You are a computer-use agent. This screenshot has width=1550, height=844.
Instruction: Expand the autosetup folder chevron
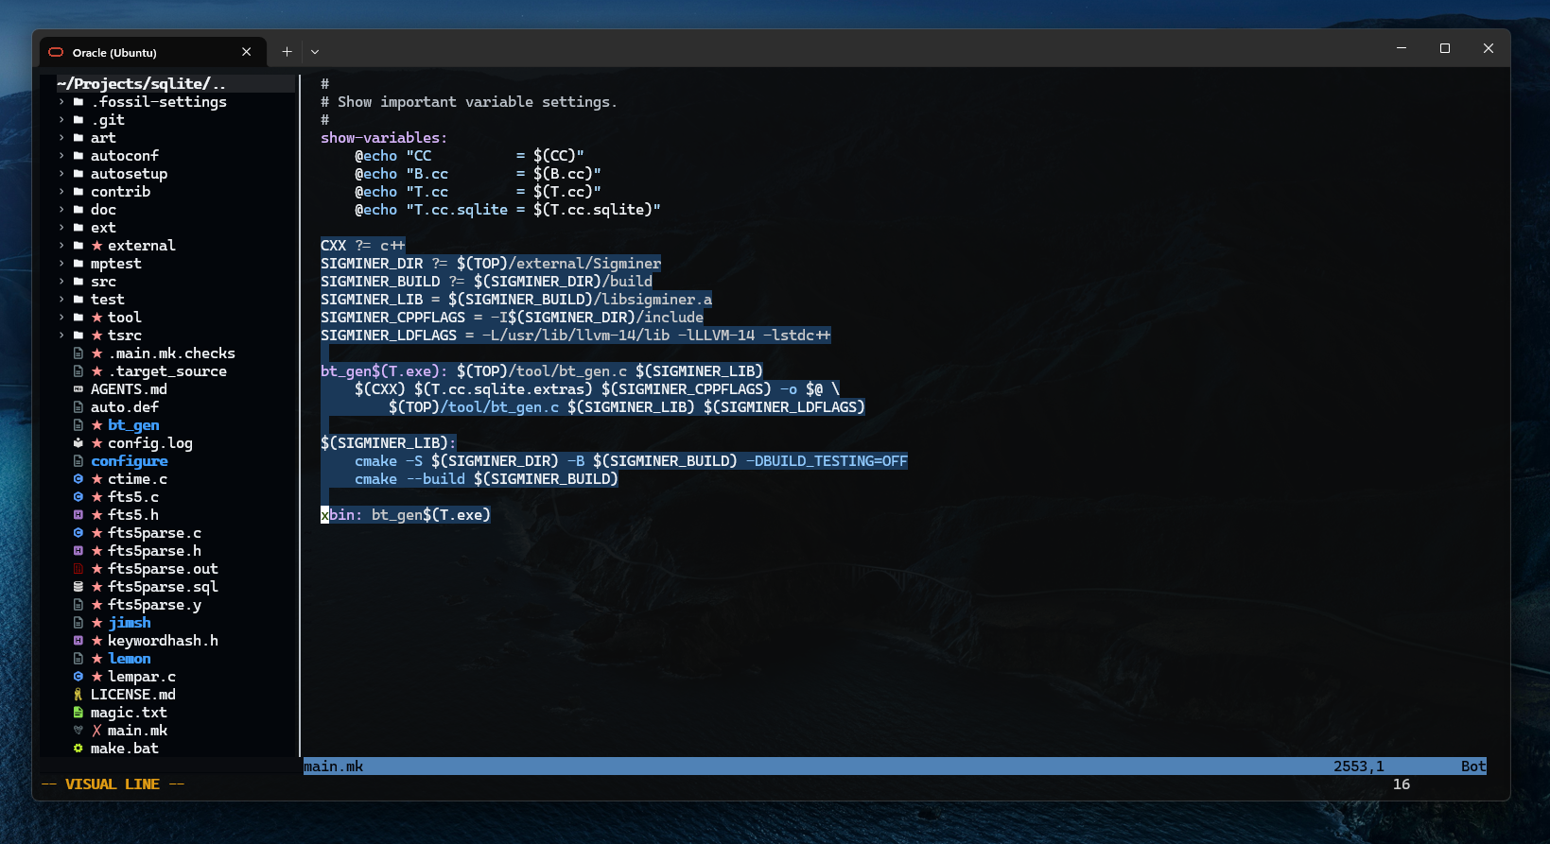point(61,174)
